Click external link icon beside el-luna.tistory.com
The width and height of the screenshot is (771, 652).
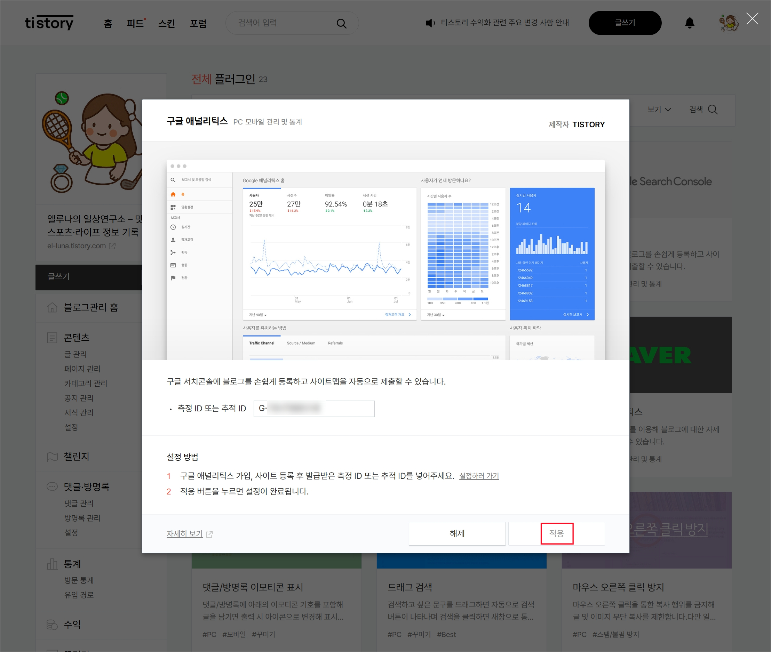[x=112, y=246]
